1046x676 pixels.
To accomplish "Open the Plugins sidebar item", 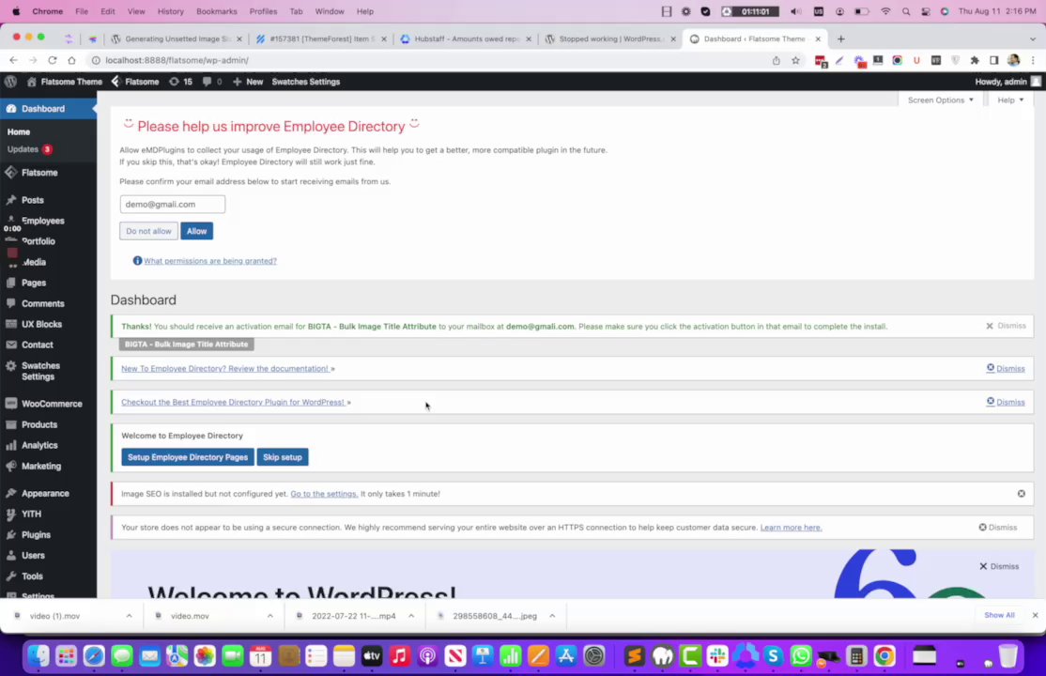I will pos(36,534).
